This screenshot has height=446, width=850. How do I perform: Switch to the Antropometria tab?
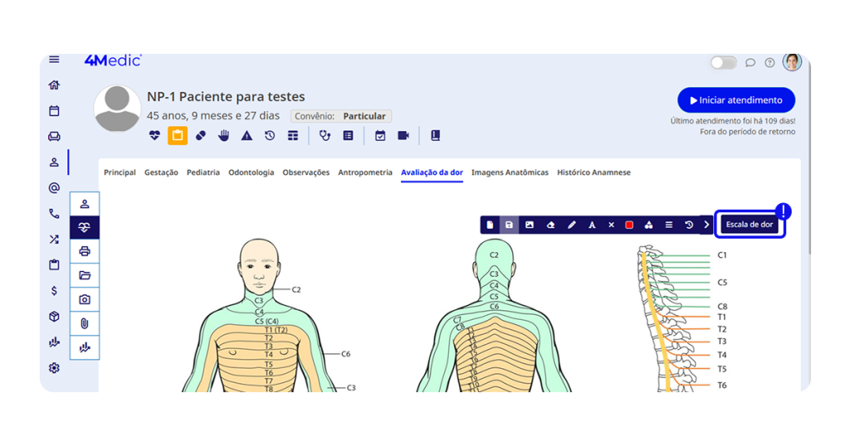coord(365,172)
